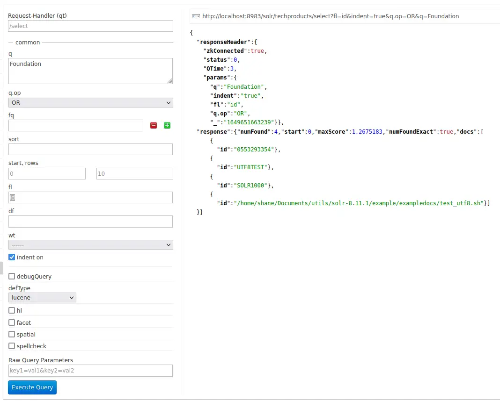Open the wt response format dropdown
This screenshot has width=500, height=401.
click(90, 245)
